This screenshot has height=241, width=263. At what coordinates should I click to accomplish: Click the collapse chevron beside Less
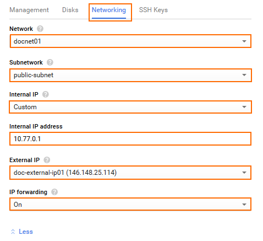[x=13, y=232]
